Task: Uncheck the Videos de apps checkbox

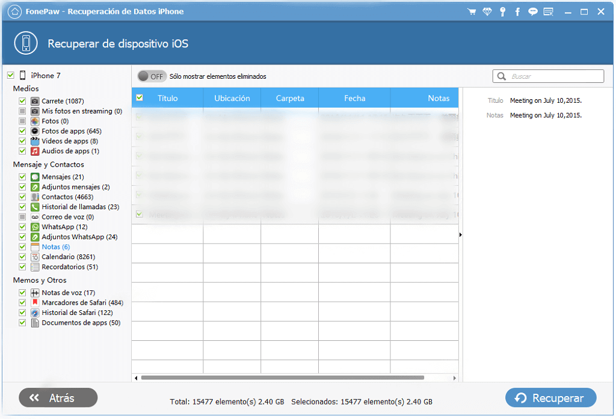Action: (22, 141)
